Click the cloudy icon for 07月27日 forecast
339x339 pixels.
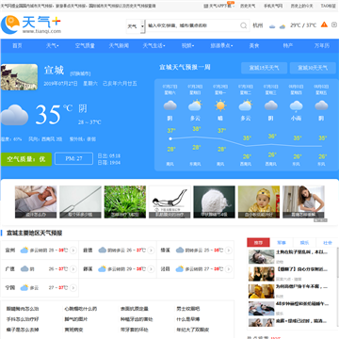point(170,105)
